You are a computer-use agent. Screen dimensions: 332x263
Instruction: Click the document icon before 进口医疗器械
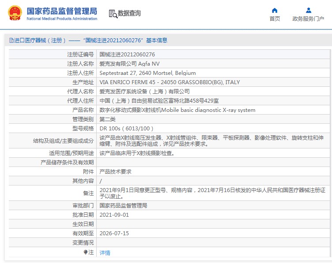point(11,40)
